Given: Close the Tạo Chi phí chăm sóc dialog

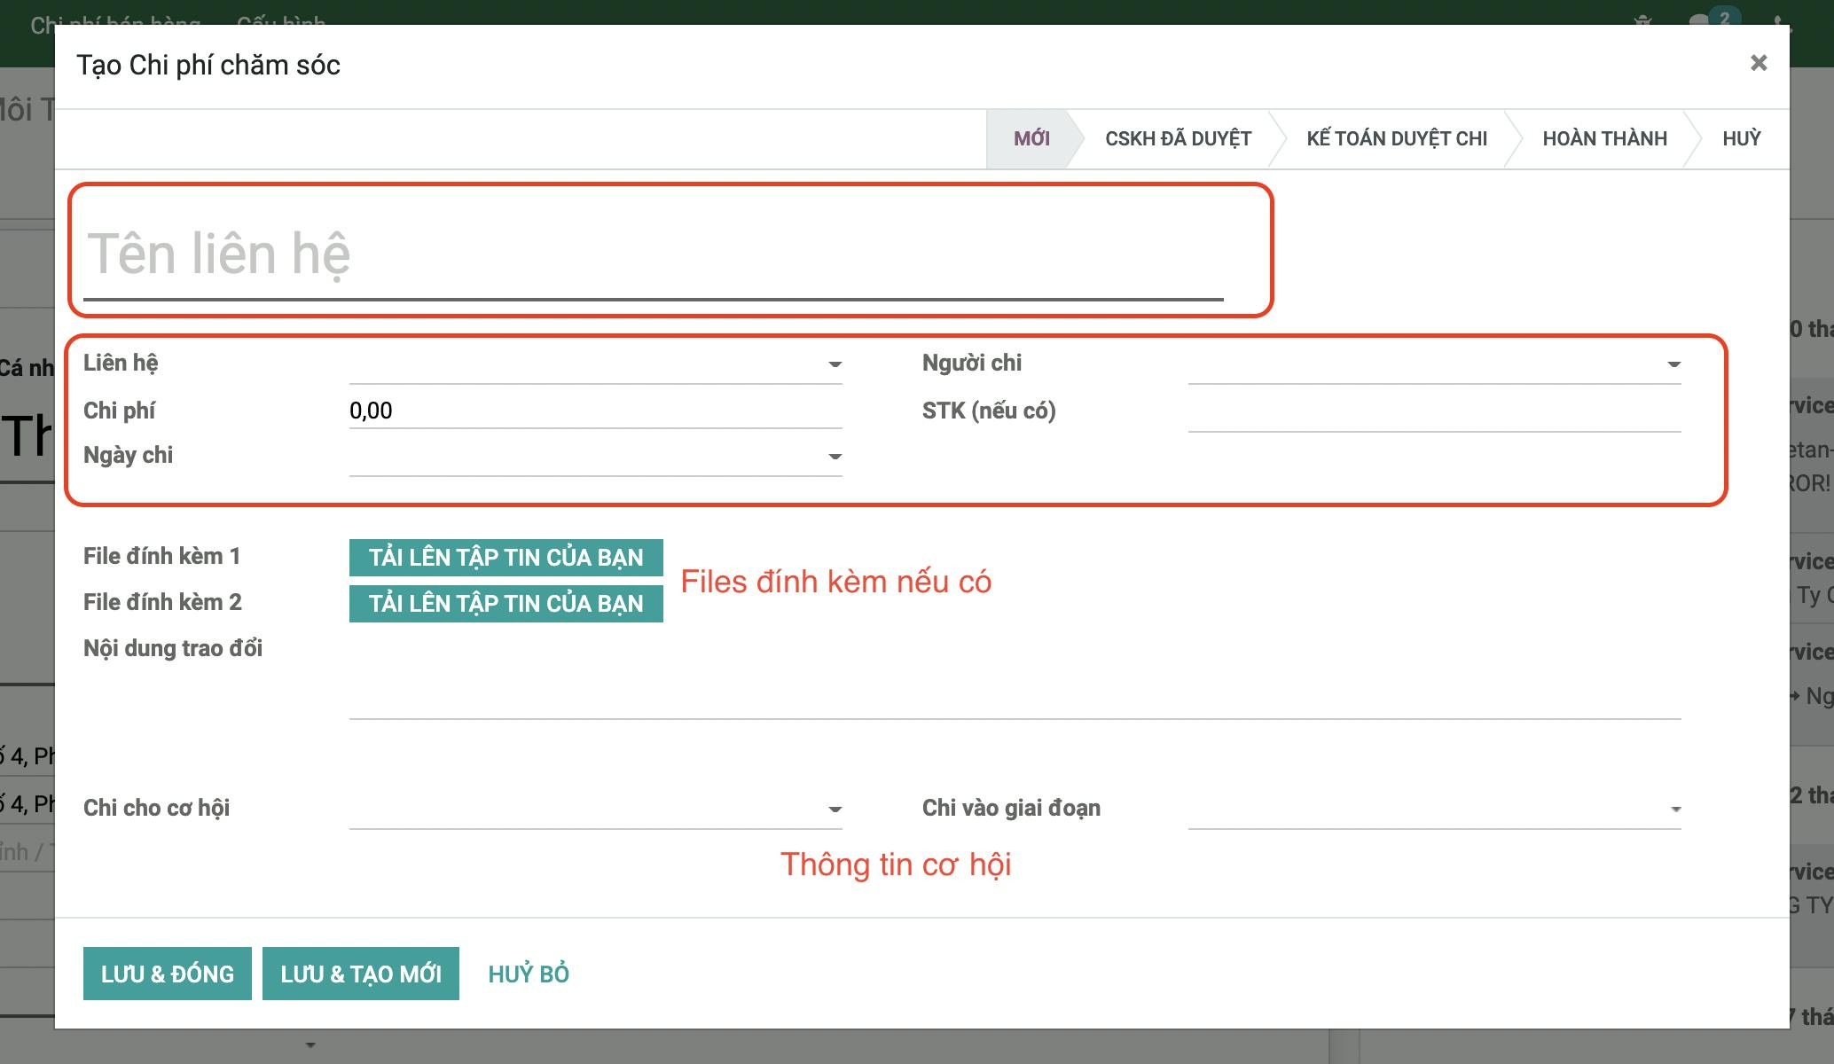Looking at the screenshot, I should pyautogui.click(x=1759, y=63).
